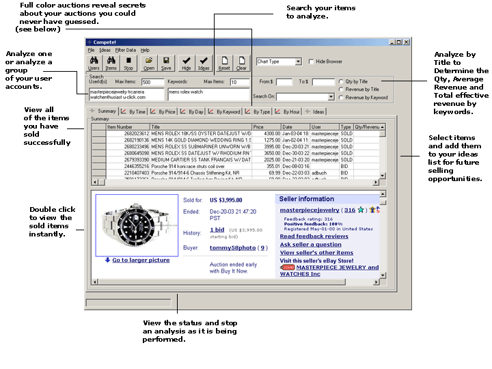Image resolution: width=492 pixels, height=369 pixels.
Task: Click the Items binoculars toolbar icon
Action: (111, 63)
